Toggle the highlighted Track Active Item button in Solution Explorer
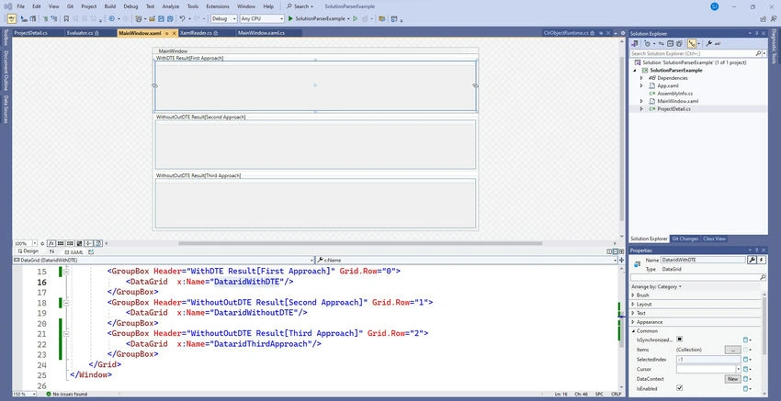The image size is (781, 401). tap(691, 44)
